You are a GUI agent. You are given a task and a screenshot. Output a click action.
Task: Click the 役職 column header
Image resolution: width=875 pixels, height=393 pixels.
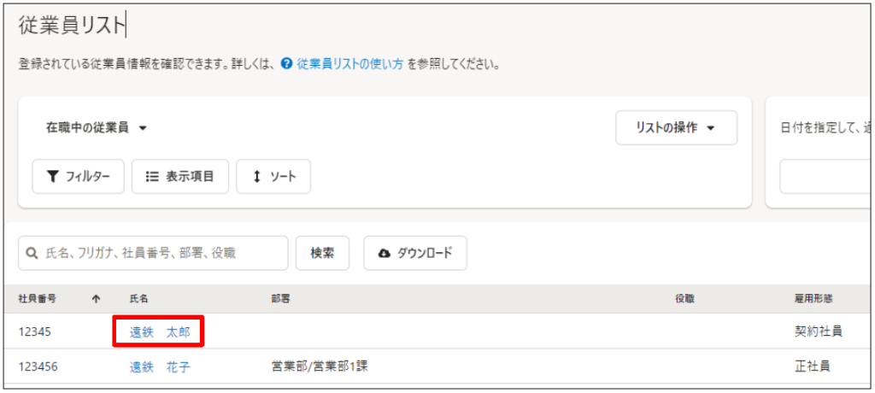pos(684,299)
